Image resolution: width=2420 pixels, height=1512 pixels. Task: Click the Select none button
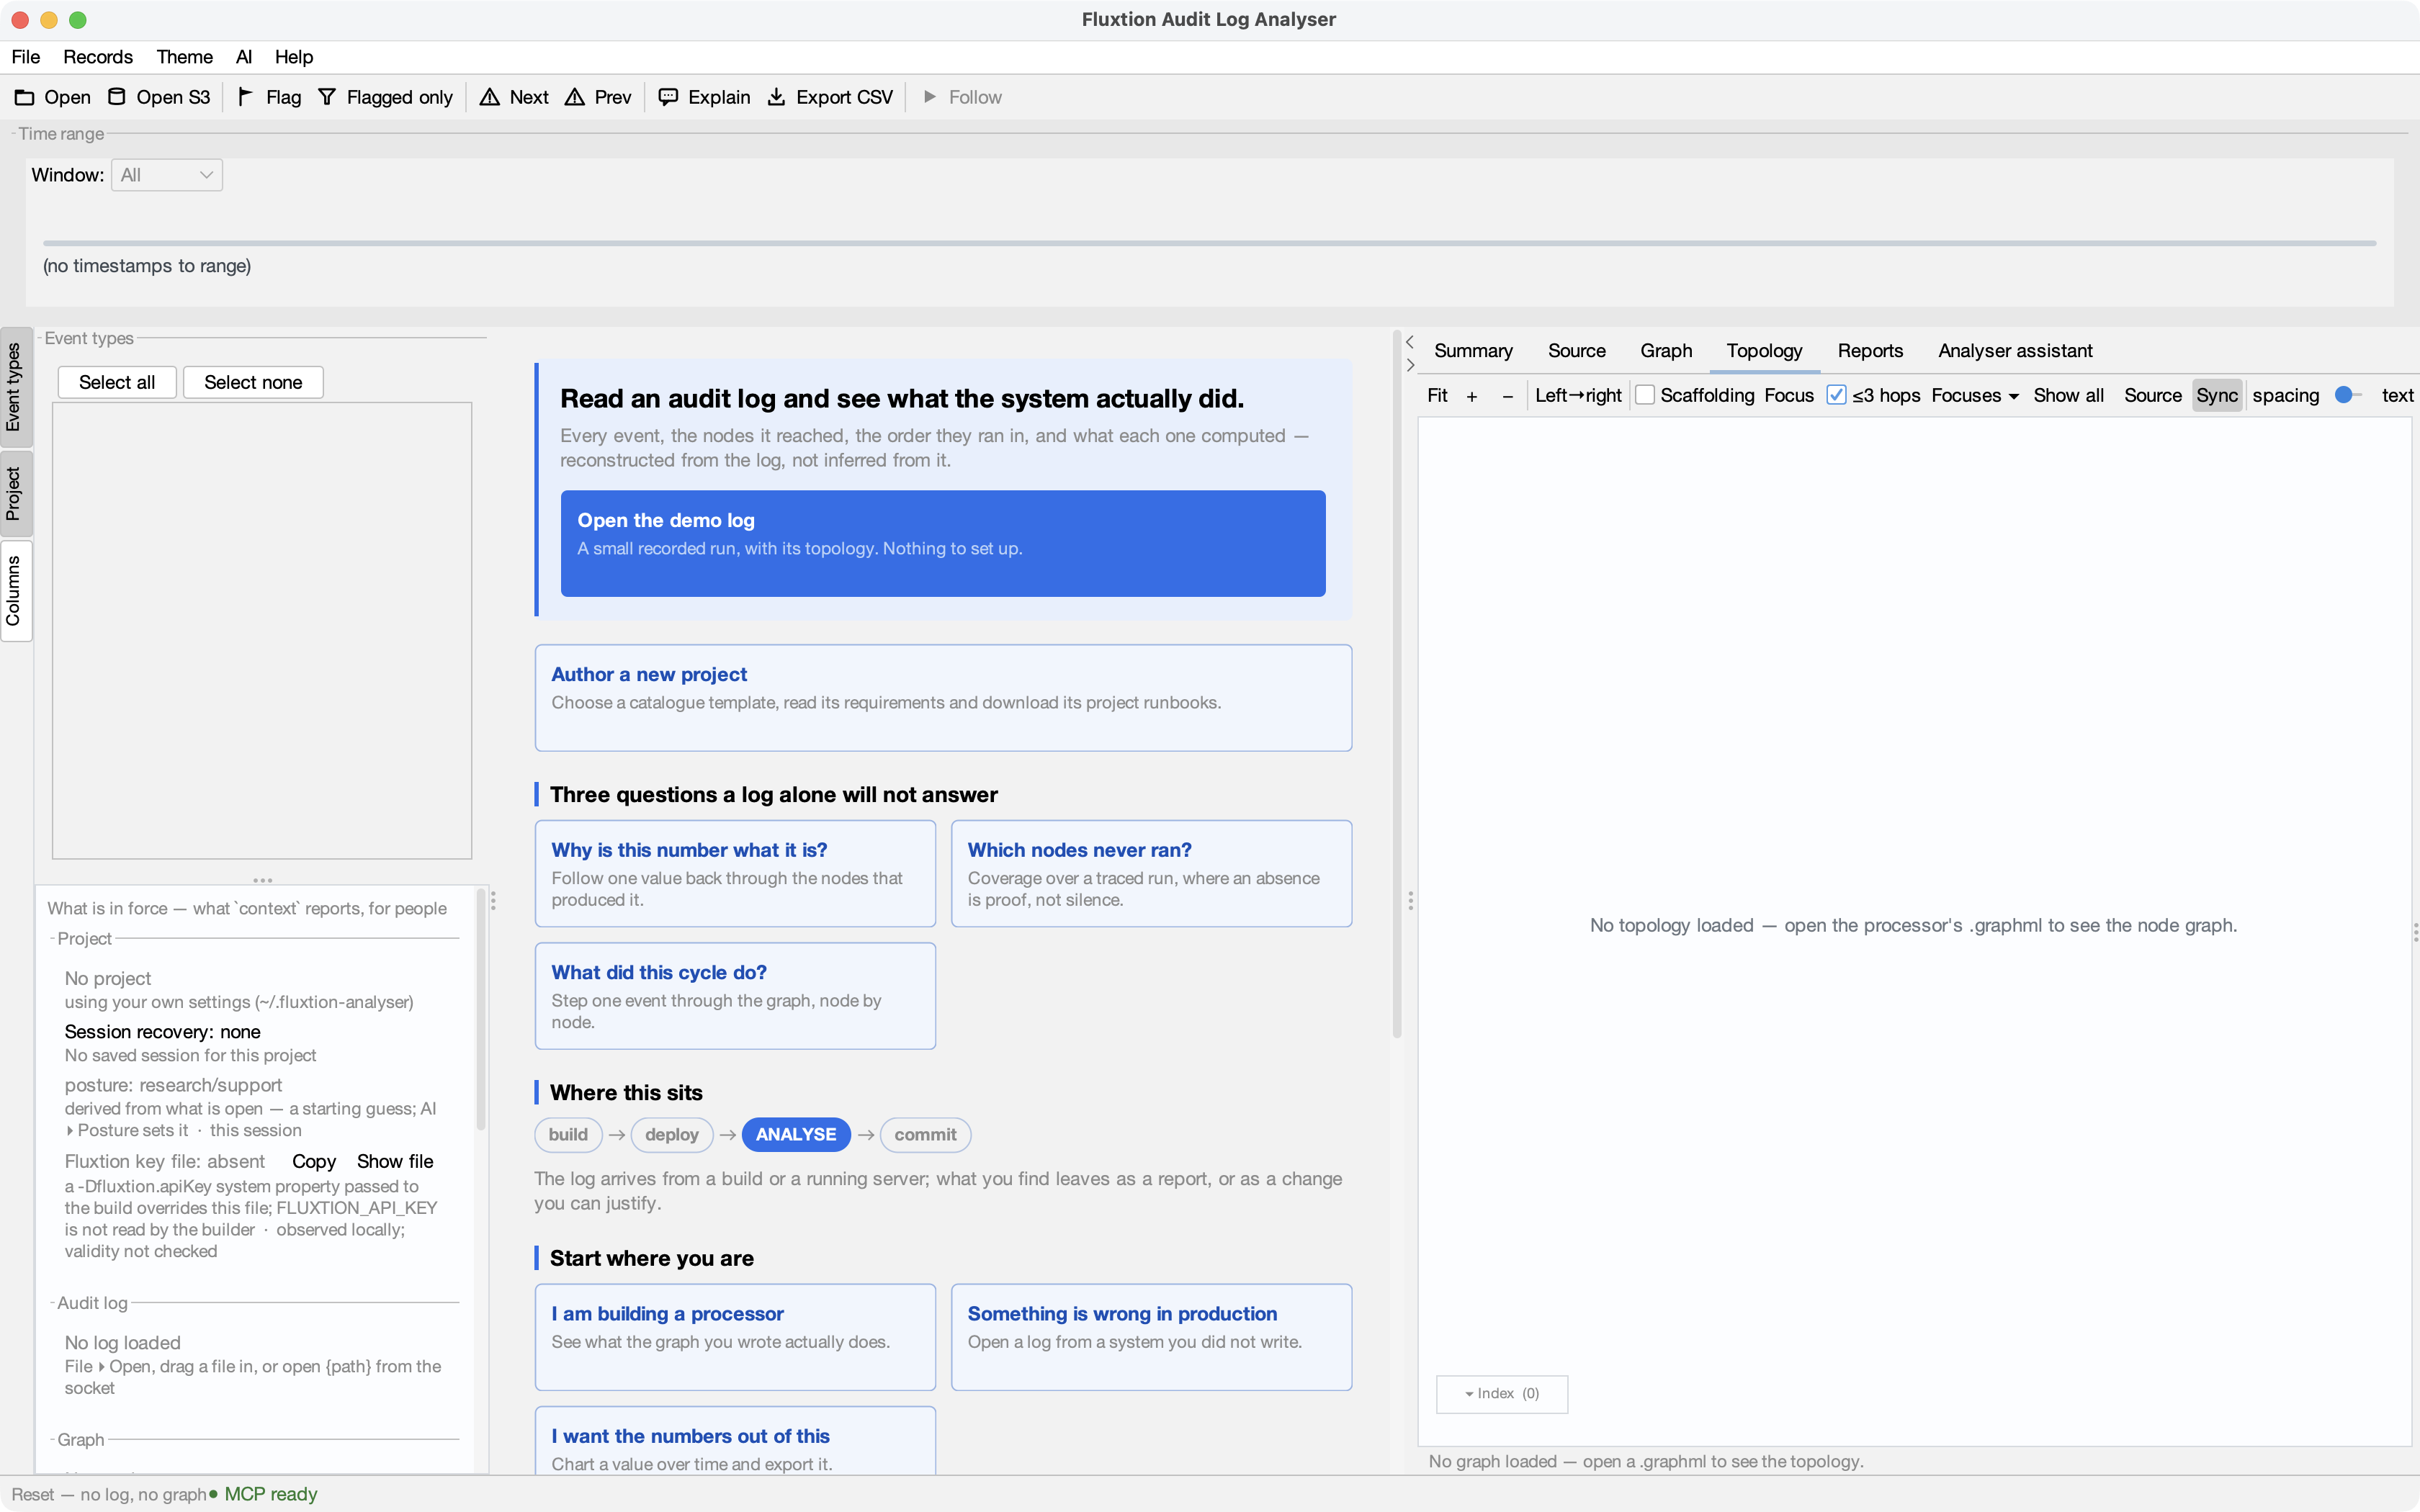click(x=253, y=382)
